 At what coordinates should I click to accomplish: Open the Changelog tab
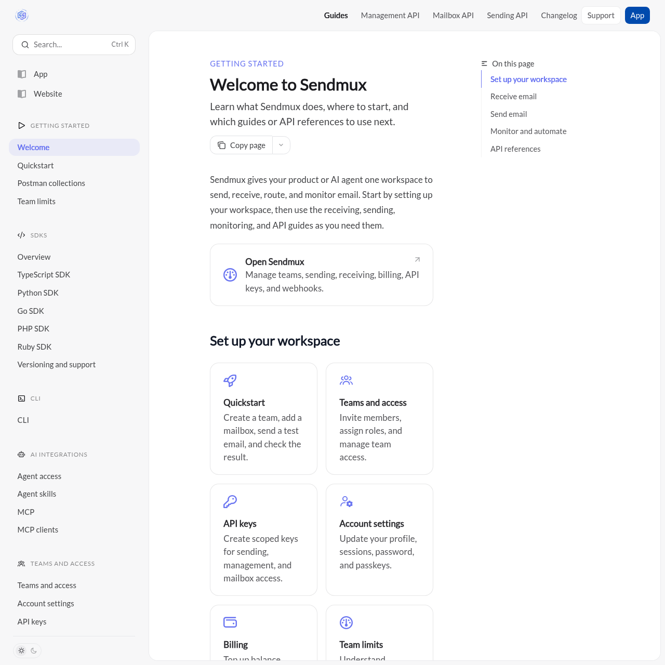(559, 16)
